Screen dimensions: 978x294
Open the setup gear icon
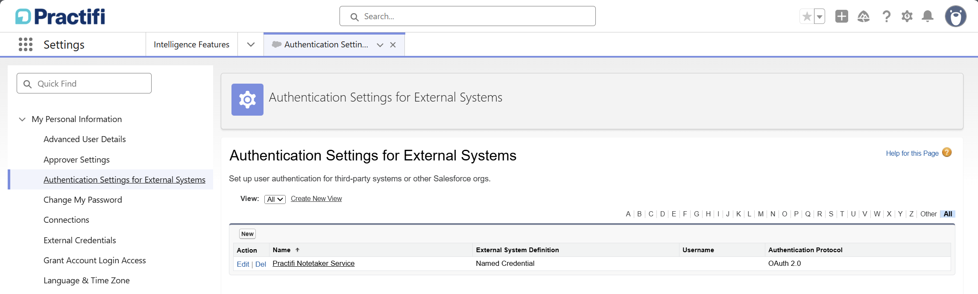point(907,16)
